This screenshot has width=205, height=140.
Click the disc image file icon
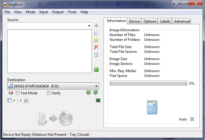[x=26, y=100]
